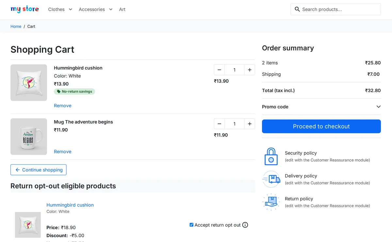Viewport: 392px width, 242px height.
Task: Decrease Hummingbird cushion quantity with minus
Action: [219, 70]
